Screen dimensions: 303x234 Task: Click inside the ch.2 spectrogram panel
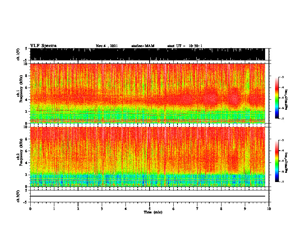pyautogui.click(x=147, y=157)
